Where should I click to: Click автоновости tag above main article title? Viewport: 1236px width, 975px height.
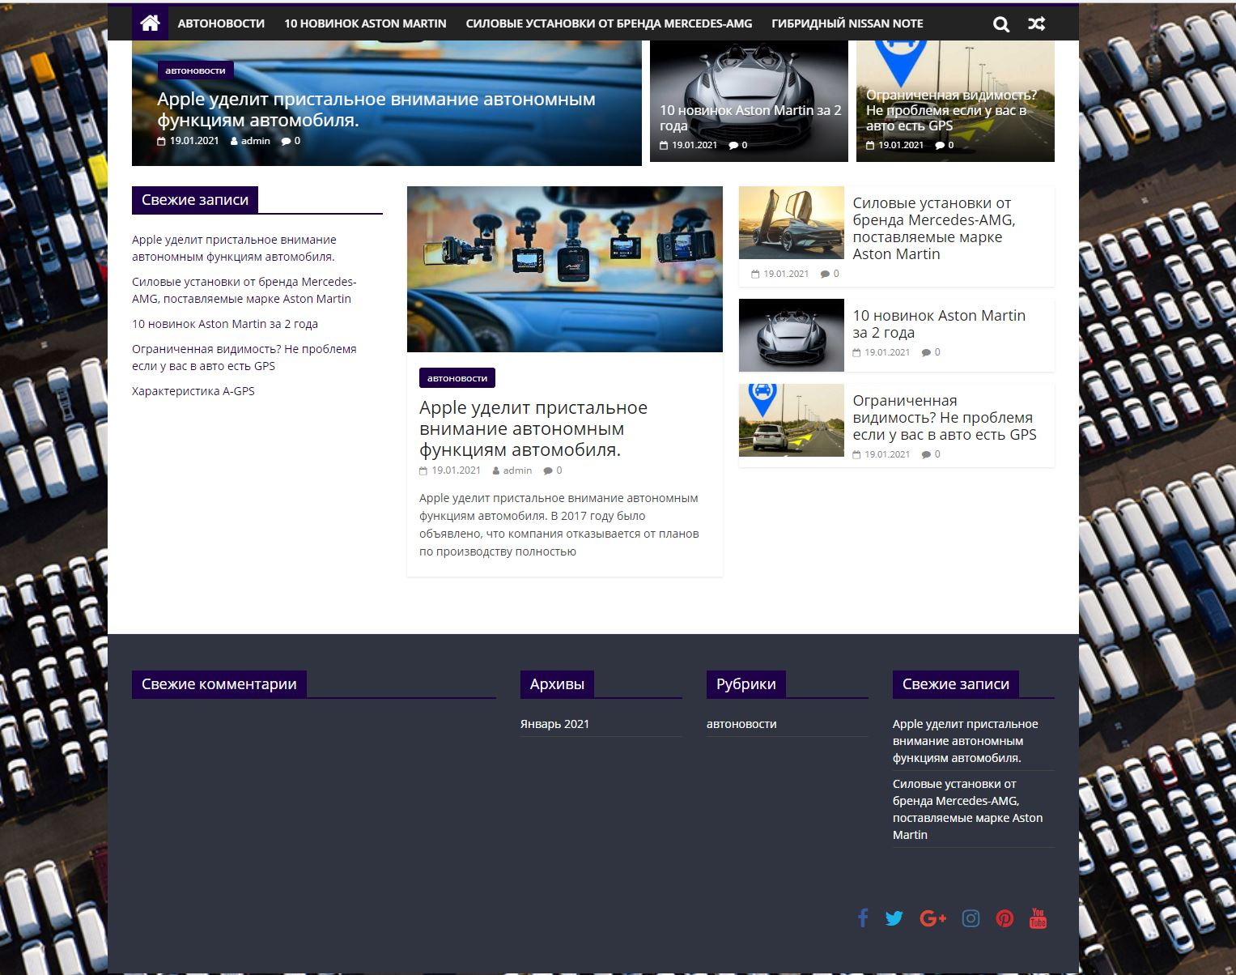pyautogui.click(x=457, y=378)
